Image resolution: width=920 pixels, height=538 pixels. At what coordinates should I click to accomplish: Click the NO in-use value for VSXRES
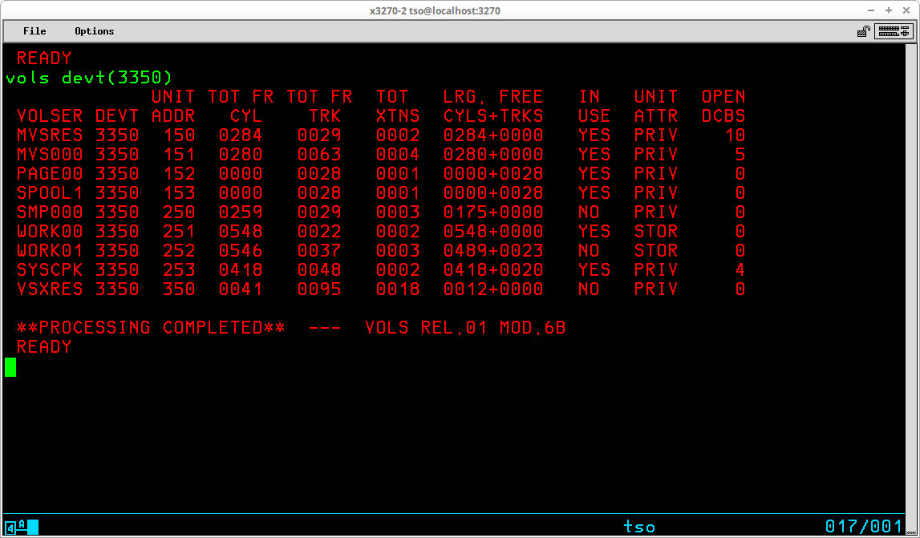589,289
